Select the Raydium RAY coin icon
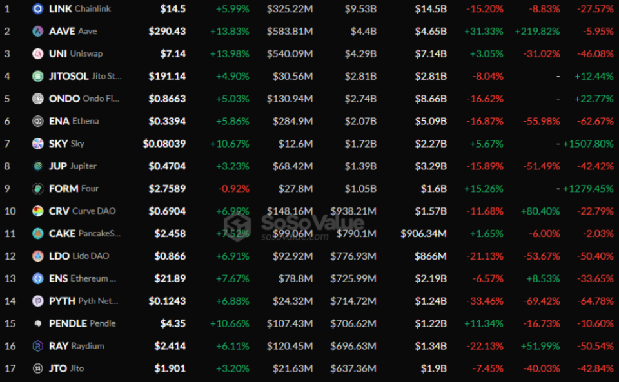The height and width of the screenshot is (382, 619). pos(37,346)
